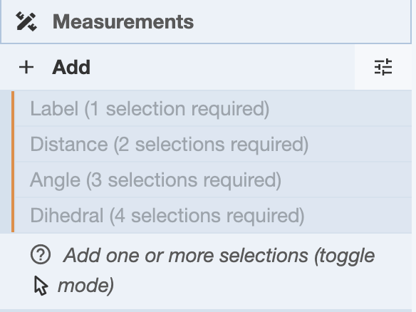Click the word 'Distance' in the list

coord(69,145)
